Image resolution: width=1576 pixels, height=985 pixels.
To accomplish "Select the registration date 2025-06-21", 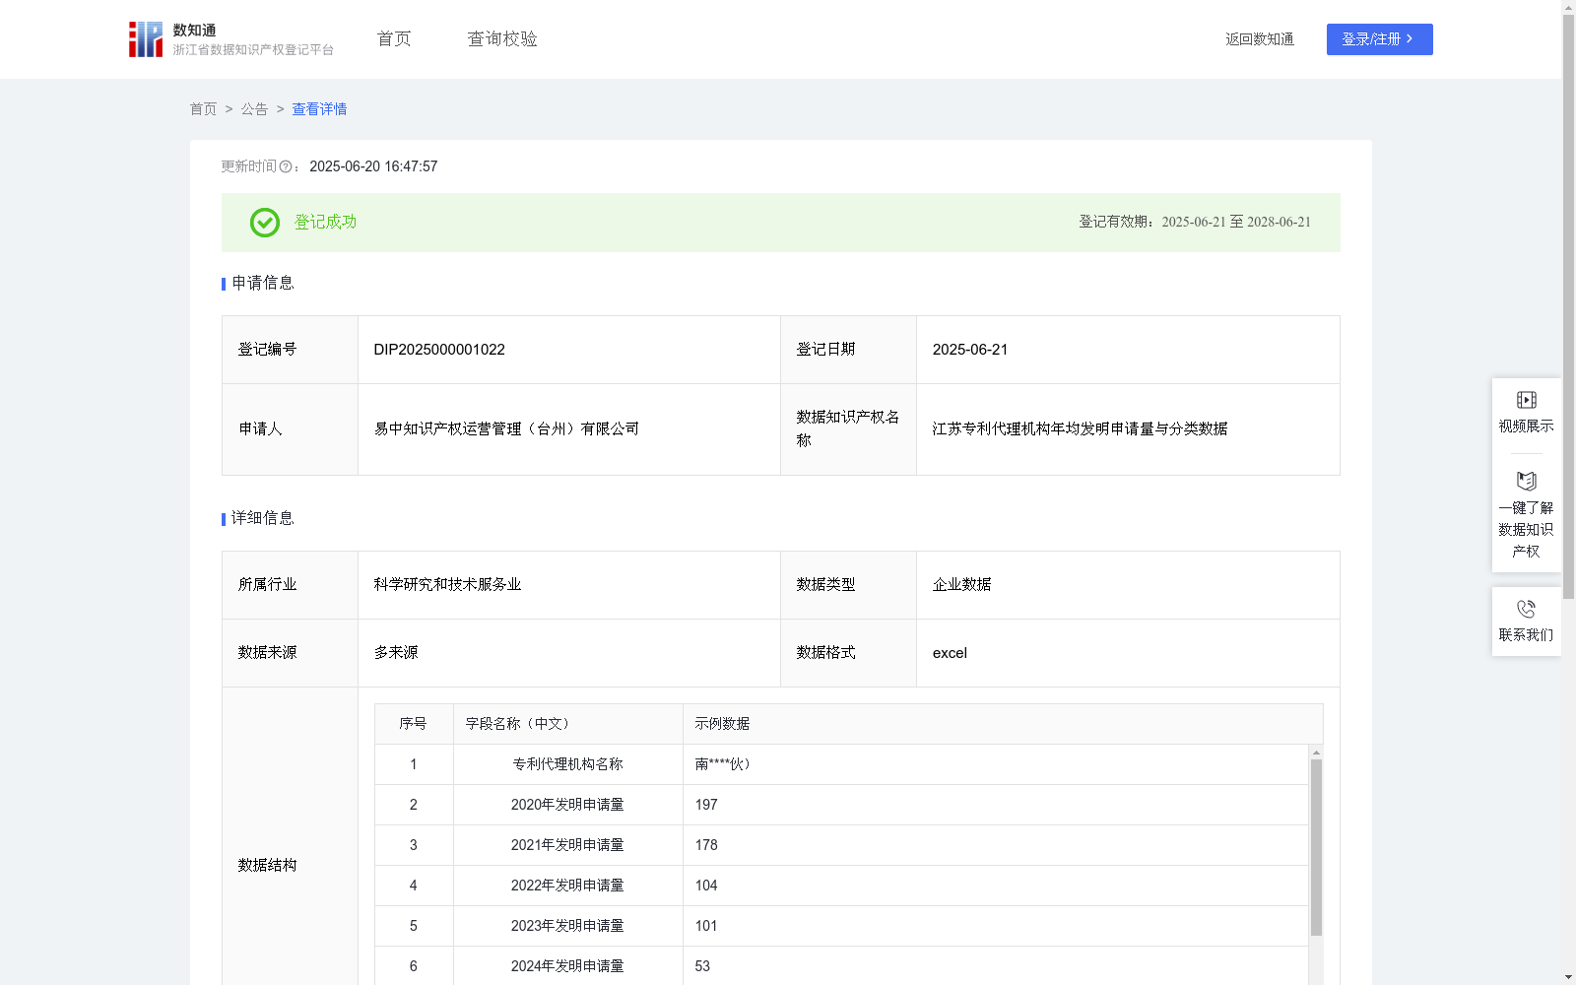I will [x=970, y=350].
